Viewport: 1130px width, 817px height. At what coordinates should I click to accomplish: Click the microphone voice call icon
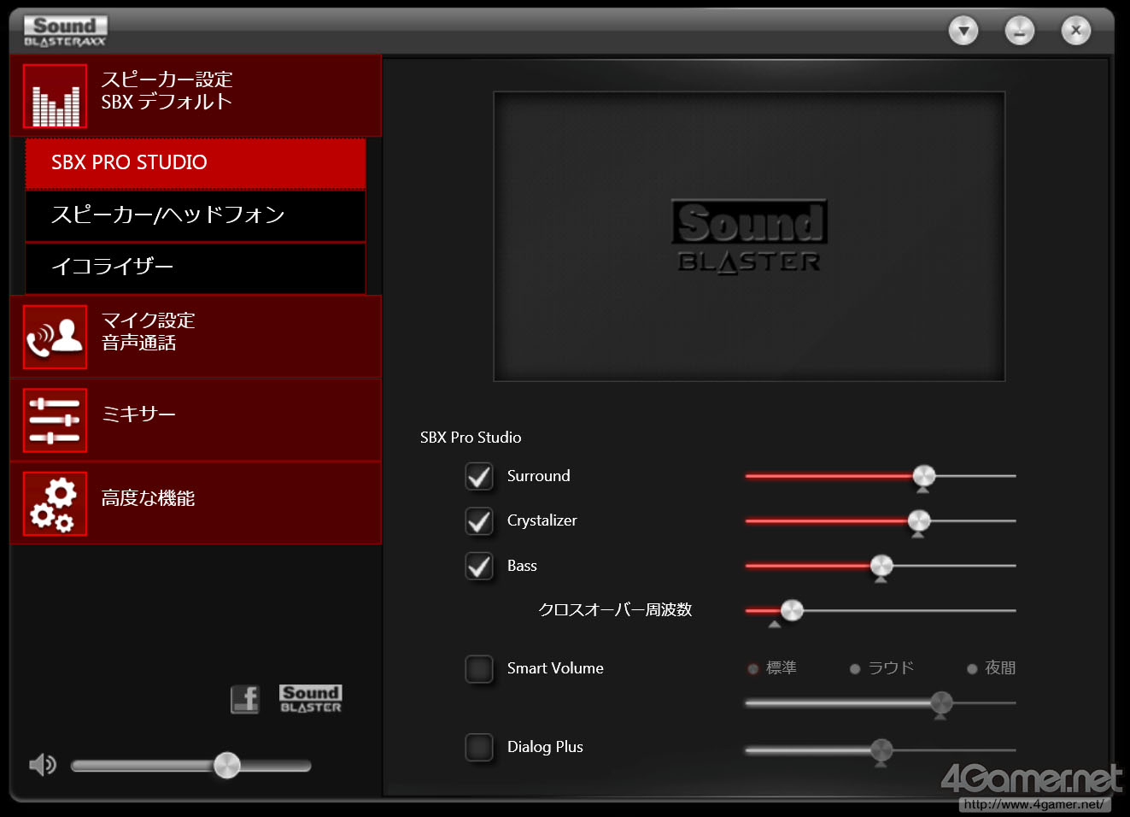56,337
